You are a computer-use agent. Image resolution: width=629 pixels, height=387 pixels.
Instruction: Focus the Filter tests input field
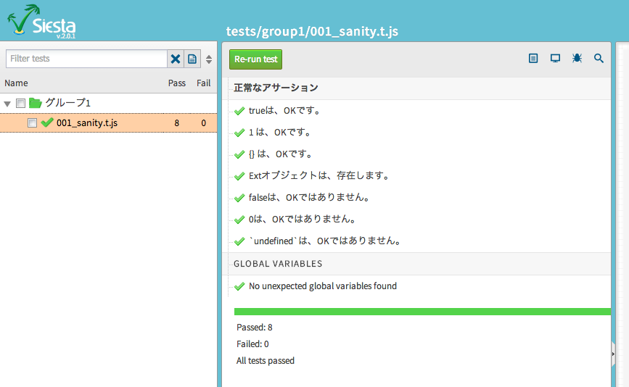(86, 59)
